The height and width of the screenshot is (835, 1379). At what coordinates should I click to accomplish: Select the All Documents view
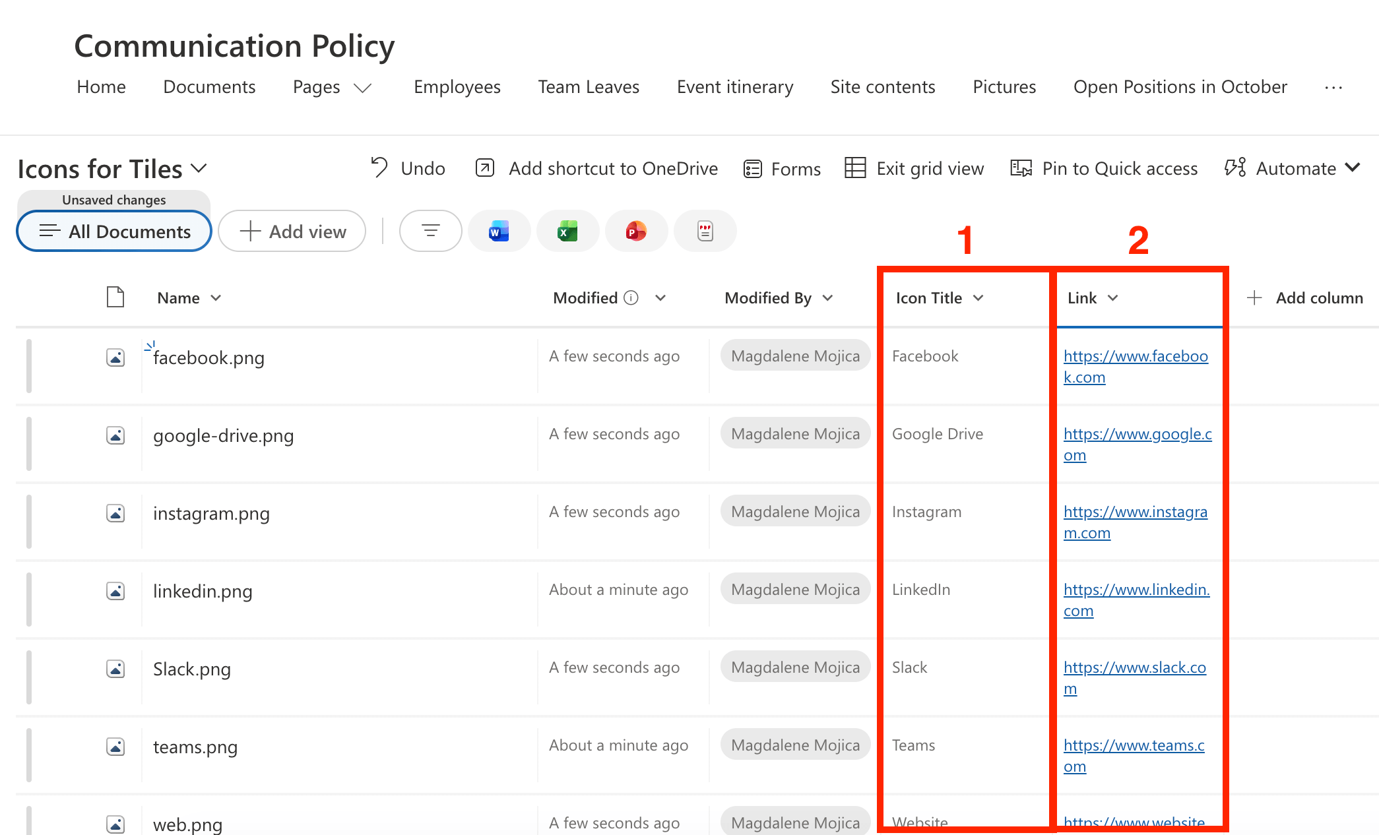[x=114, y=232]
